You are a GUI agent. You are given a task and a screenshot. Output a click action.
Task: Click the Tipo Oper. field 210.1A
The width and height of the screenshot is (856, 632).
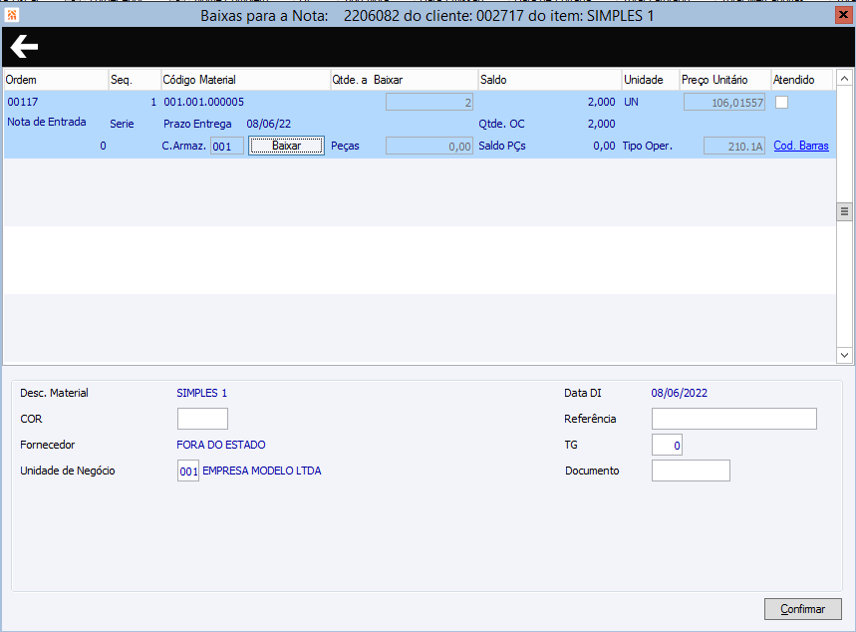[734, 146]
